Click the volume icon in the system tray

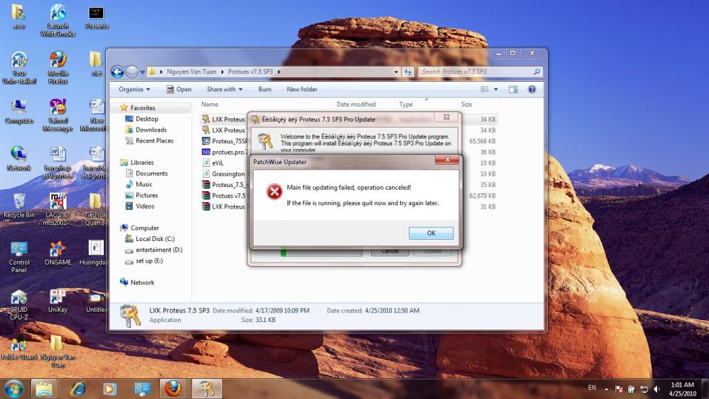click(x=656, y=389)
